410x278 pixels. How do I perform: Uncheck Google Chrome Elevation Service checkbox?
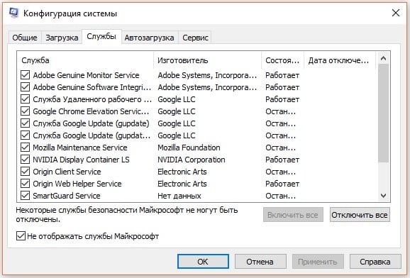[x=25, y=111]
